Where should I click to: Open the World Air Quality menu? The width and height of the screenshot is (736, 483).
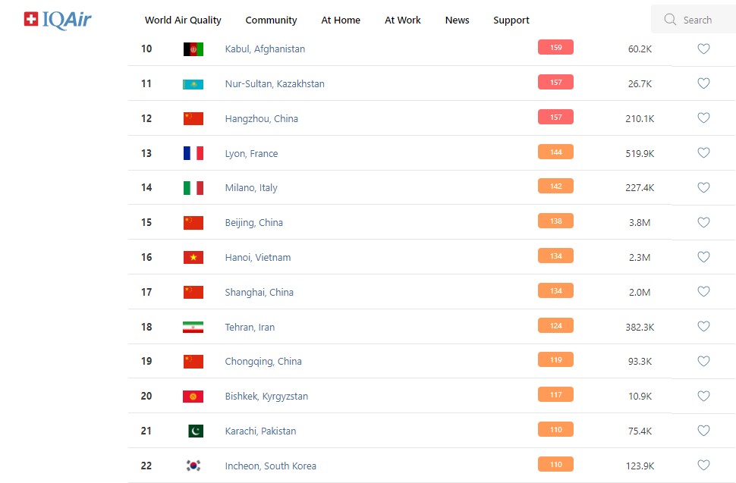tap(183, 20)
